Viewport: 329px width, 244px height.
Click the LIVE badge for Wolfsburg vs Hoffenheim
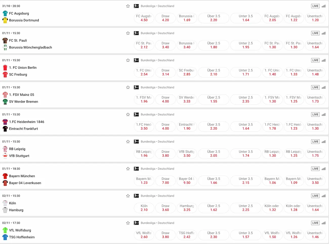coord(315,223)
